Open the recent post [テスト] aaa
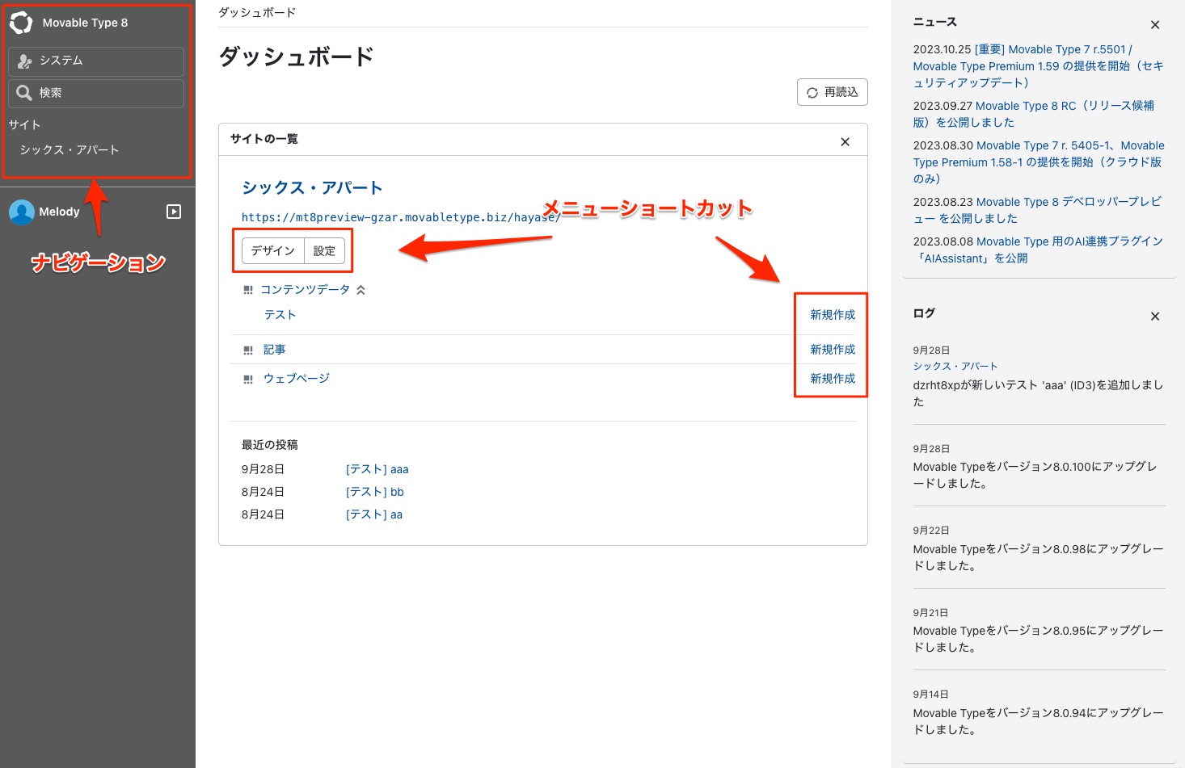This screenshot has width=1185, height=768. click(x=377, y=468)
